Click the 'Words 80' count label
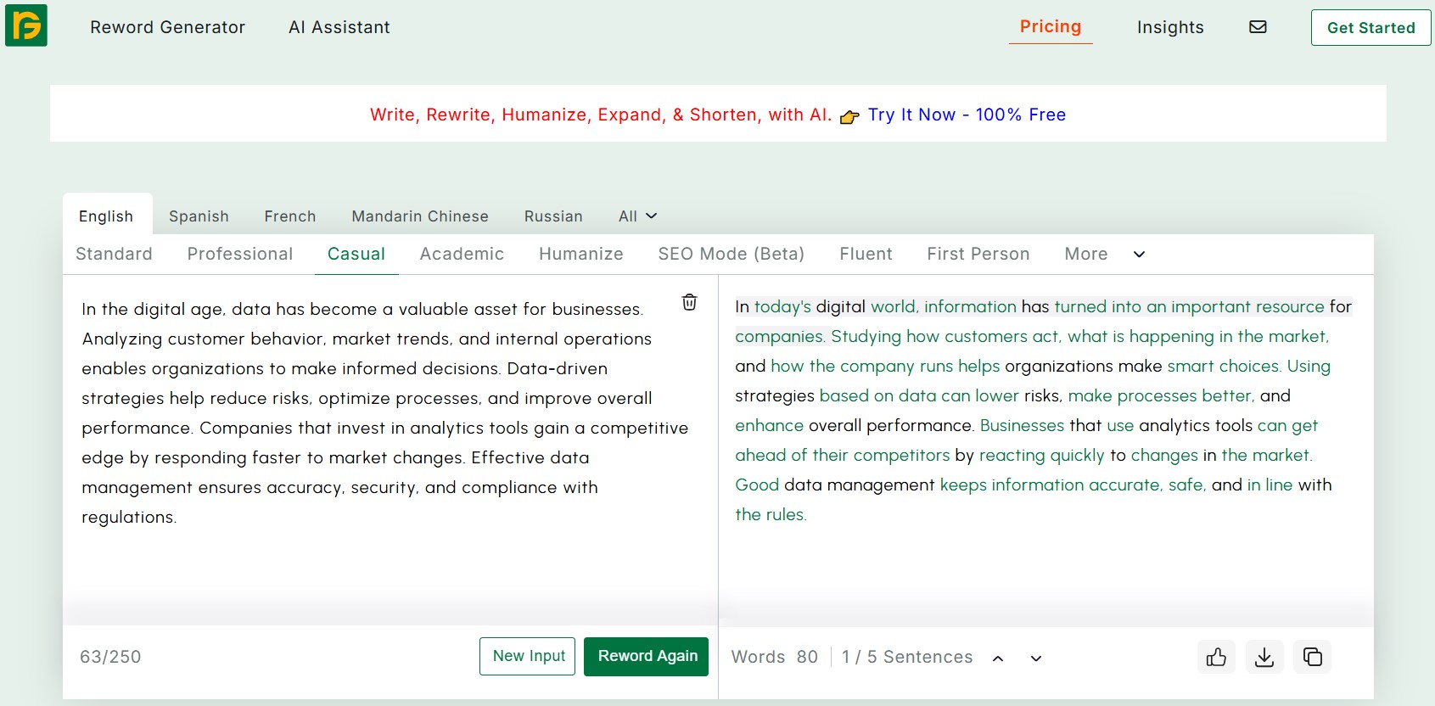The height and width of the screenshot is (706, 1435). click(775, 657)
